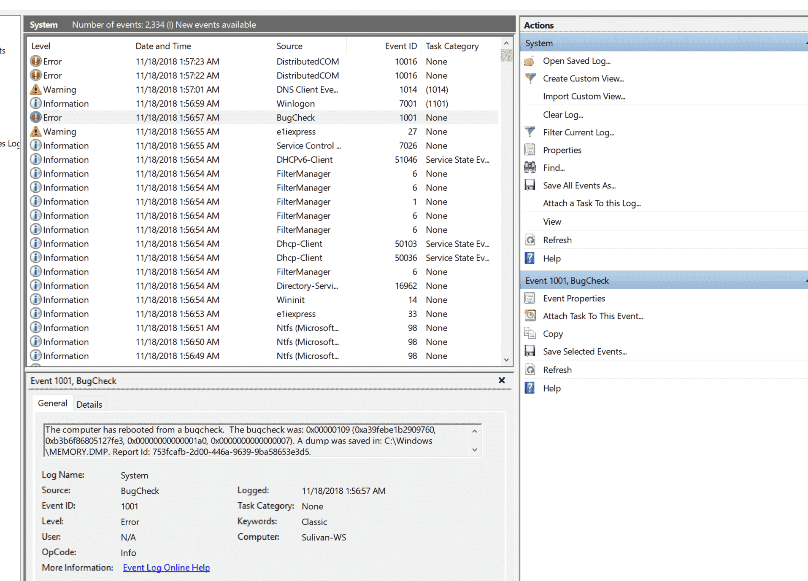Select the Dhcp-Client event 50103 row
Image resolution: width=808 pixels, height=581 pixels.
click(264, 244)
